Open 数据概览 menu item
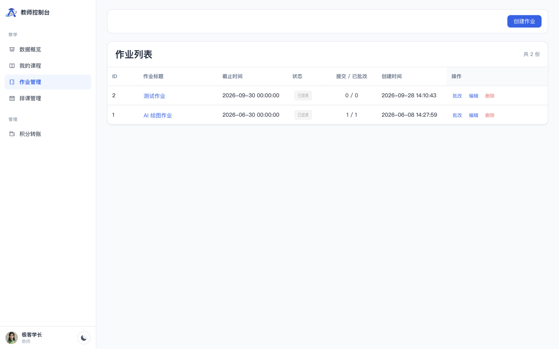This screenshot has width=559, height=349. pyautogui.click(x=48, y=50)
